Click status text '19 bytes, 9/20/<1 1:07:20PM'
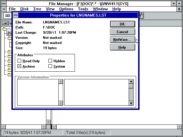This screenshot has height=137, width=183. (27, 132)
